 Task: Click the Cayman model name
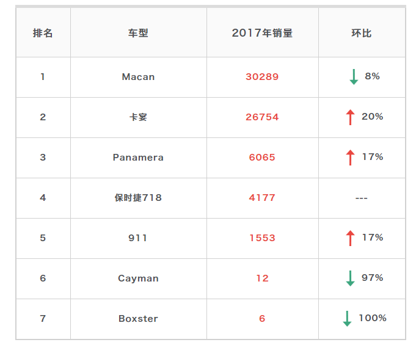[x=138, y=278]
